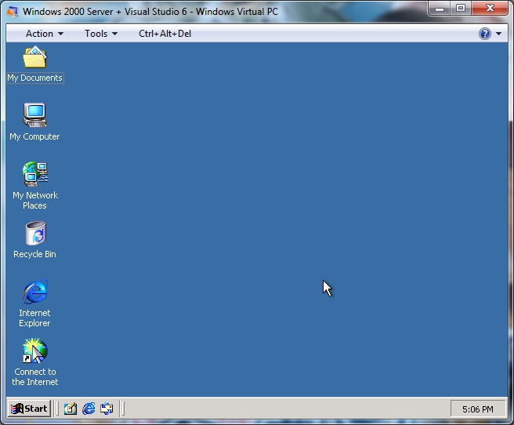Launch Outlook Express from Quick Launch

click(x=107, y=409)
